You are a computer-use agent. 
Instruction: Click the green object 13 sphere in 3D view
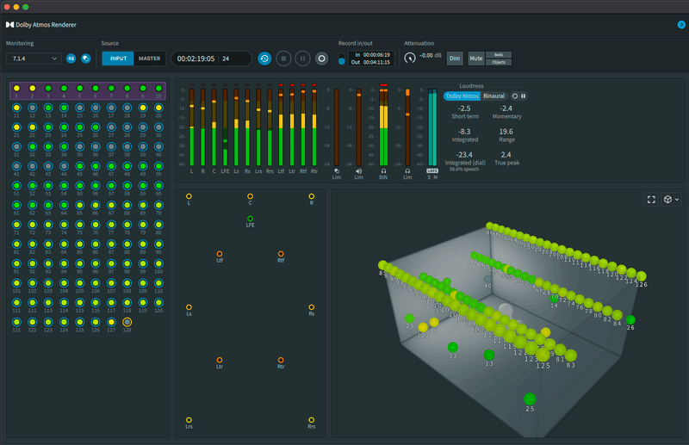click(488, 355)
